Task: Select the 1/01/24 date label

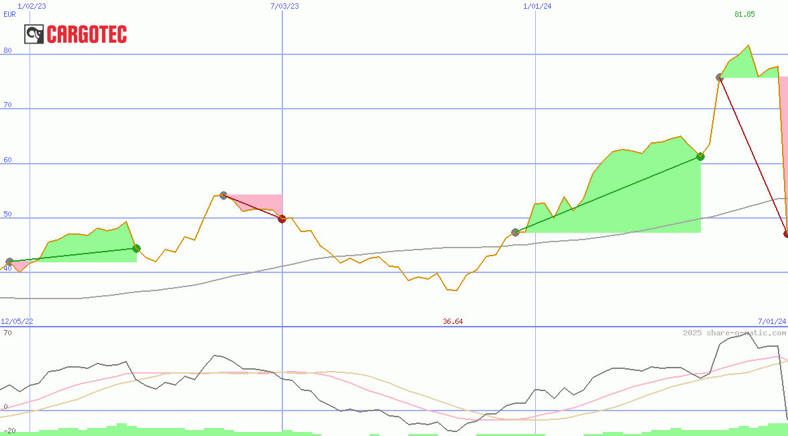Action: 537,6
